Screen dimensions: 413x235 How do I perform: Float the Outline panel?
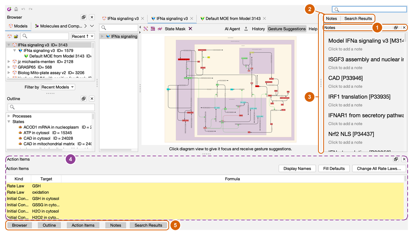pos(84,99)
